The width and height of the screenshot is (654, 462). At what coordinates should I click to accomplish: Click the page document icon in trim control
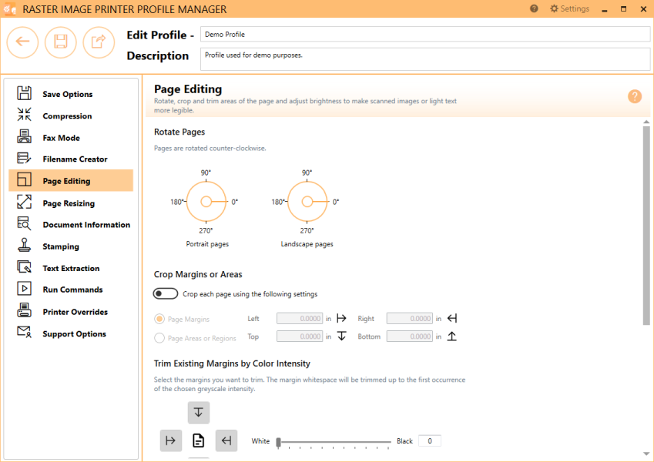click(199, 440)
